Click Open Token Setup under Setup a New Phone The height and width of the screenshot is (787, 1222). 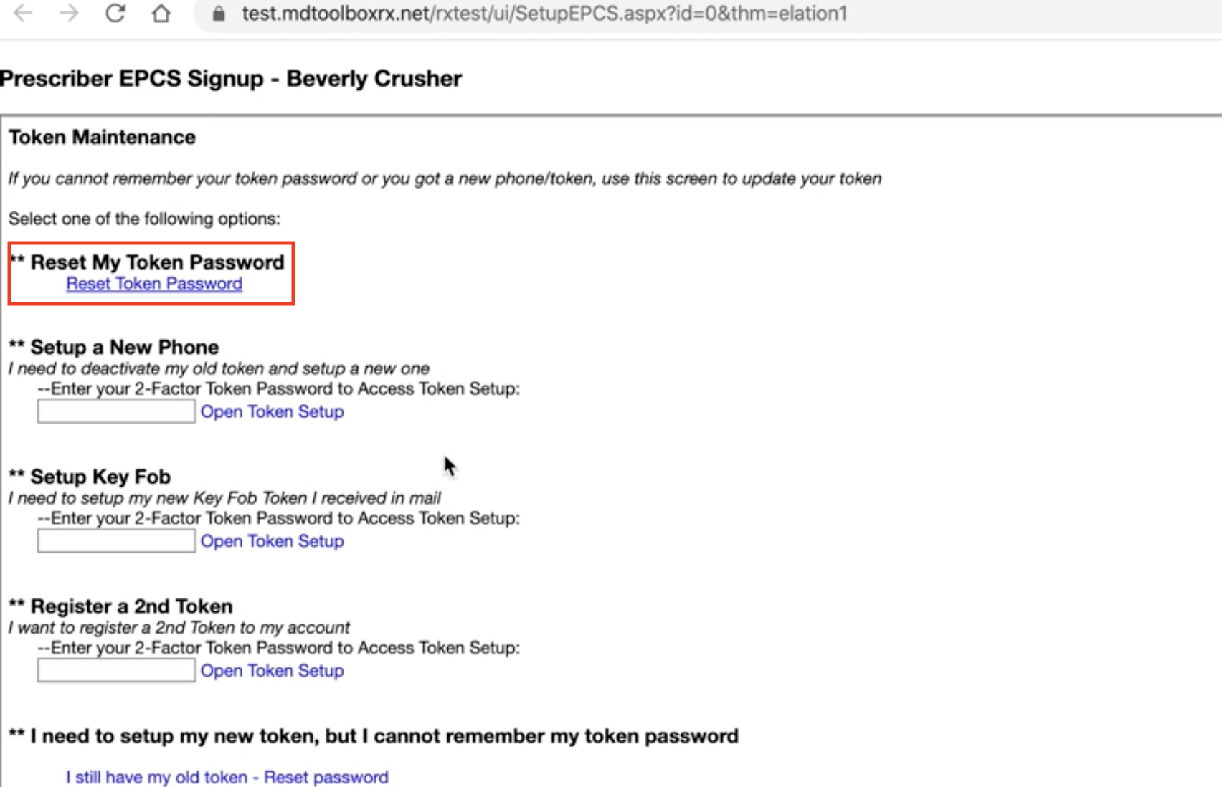tap(273, 411)
